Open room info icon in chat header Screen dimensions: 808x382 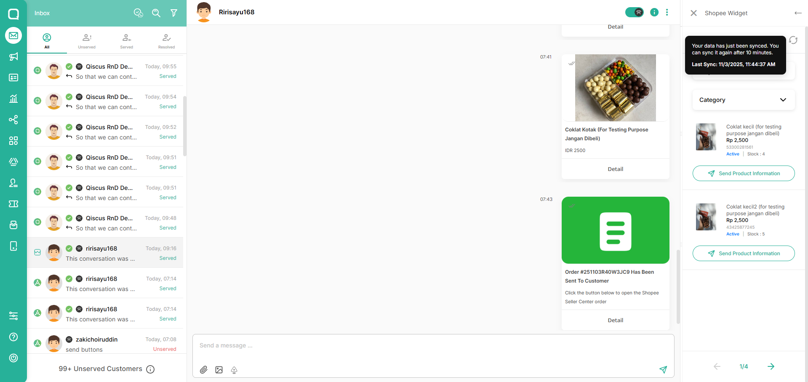coord(654,12)
